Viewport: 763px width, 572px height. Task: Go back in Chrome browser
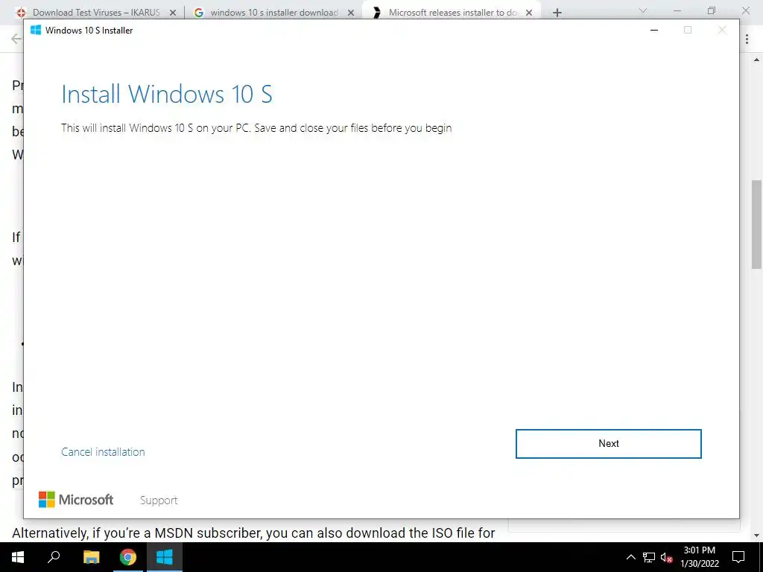click(16, 39)
